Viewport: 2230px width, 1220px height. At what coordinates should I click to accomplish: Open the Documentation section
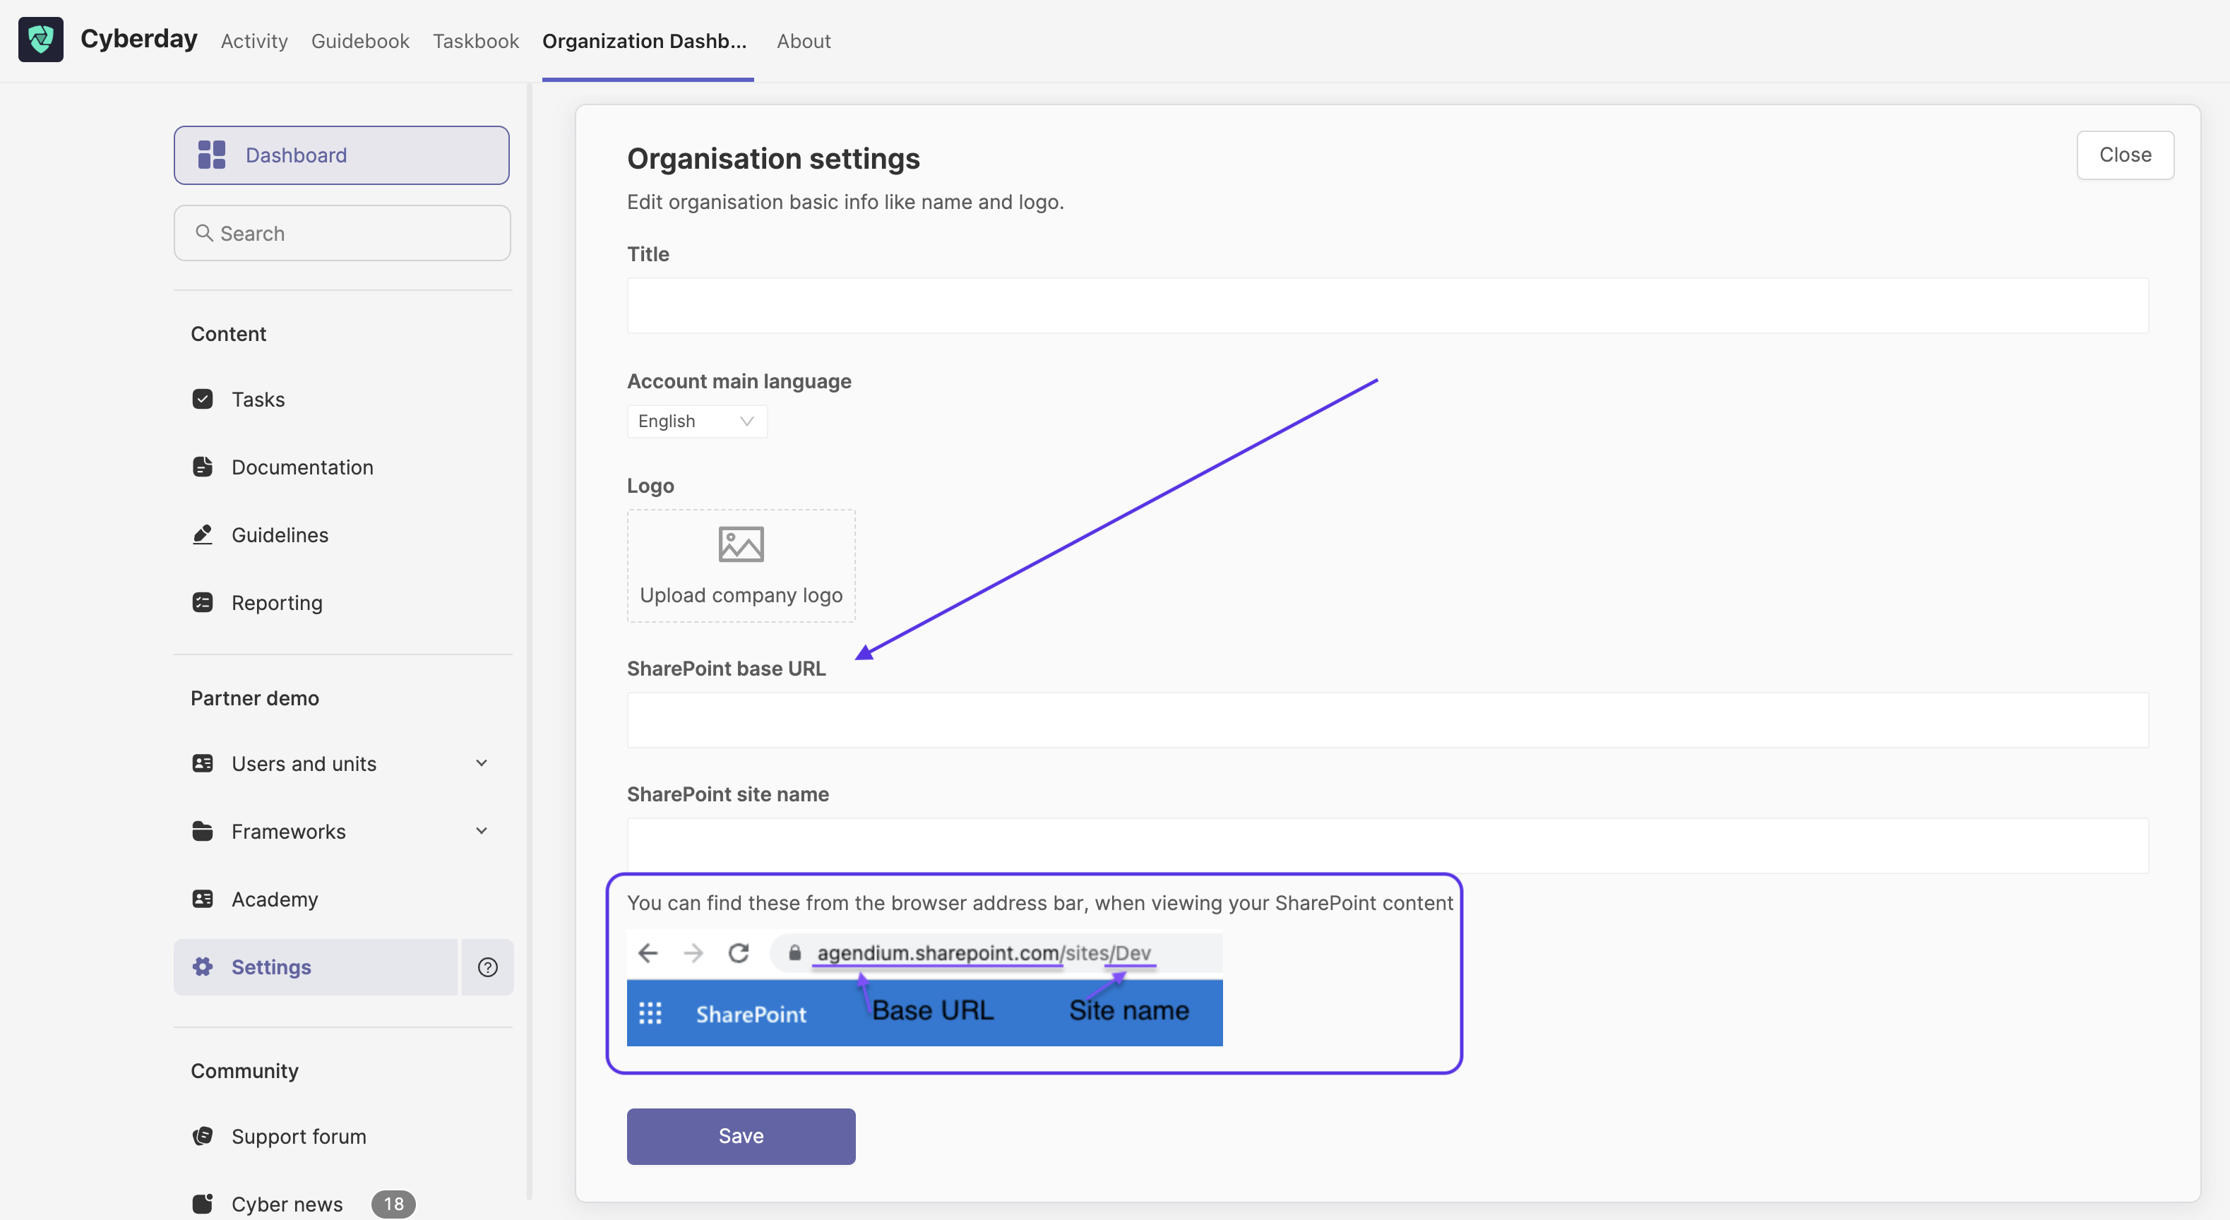pyautogui.click(x=302, y=467)
